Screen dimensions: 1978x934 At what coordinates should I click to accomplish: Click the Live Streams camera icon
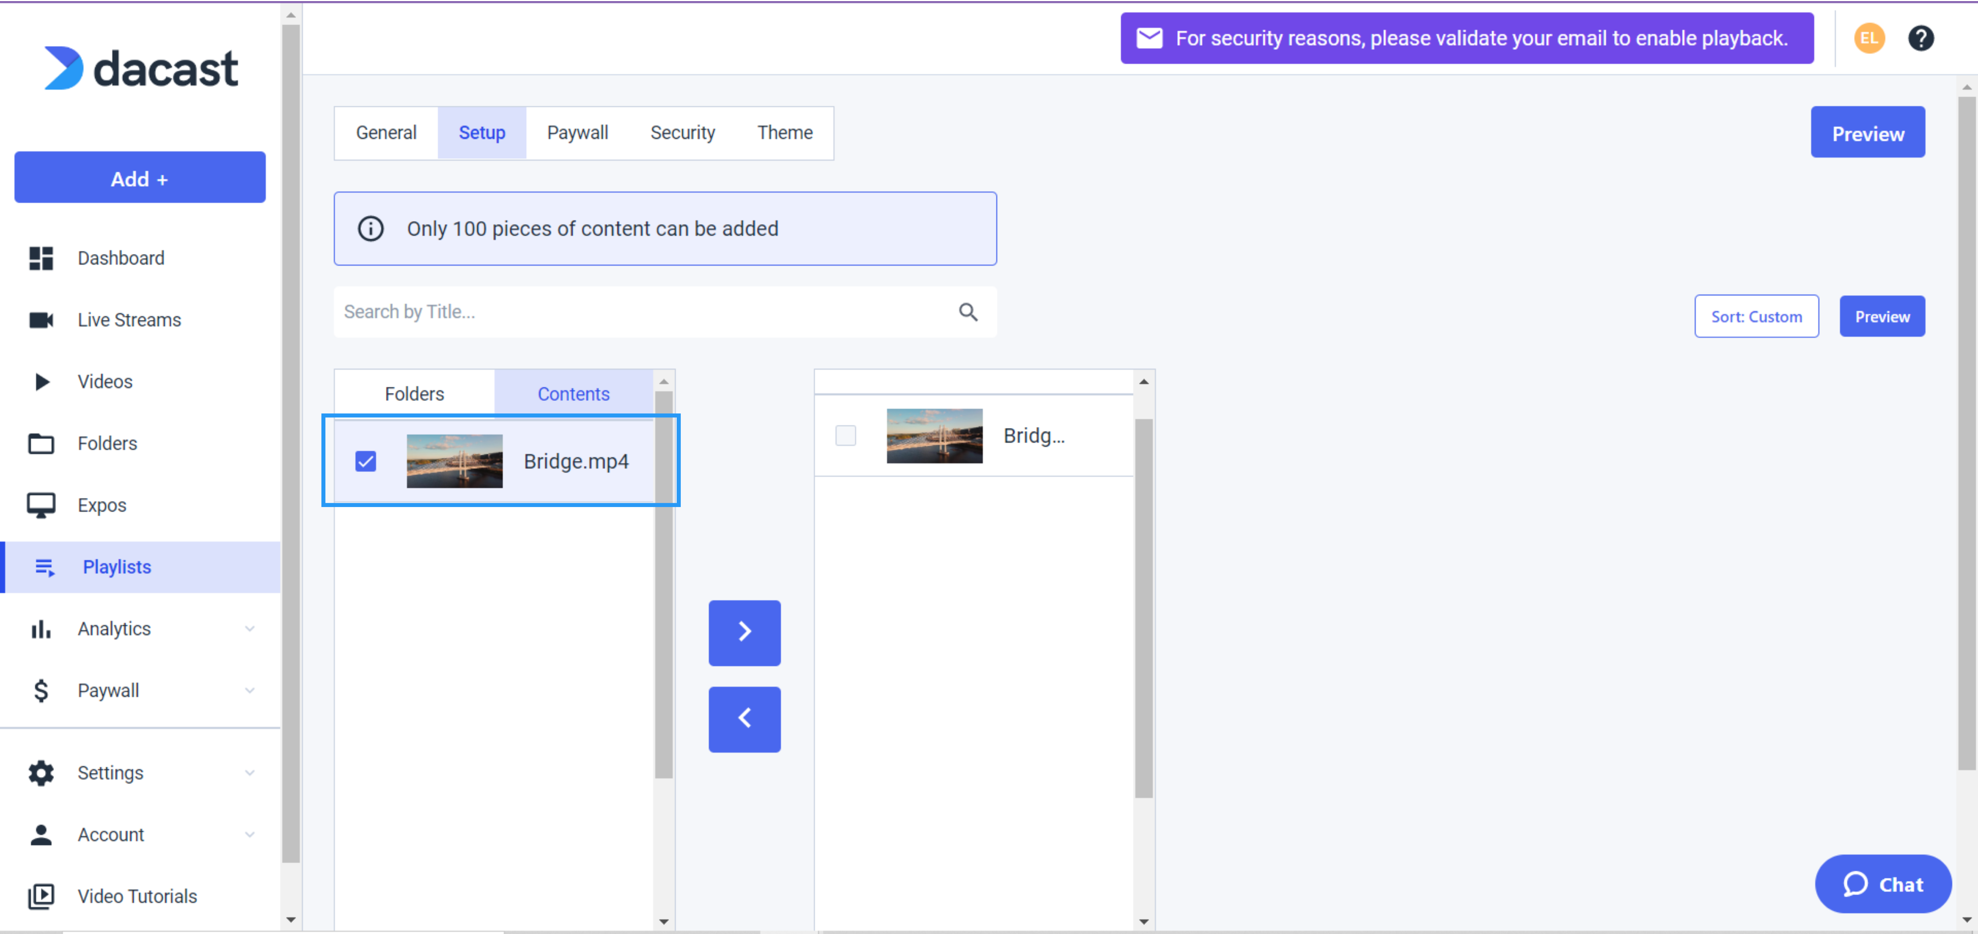(42, 320)
